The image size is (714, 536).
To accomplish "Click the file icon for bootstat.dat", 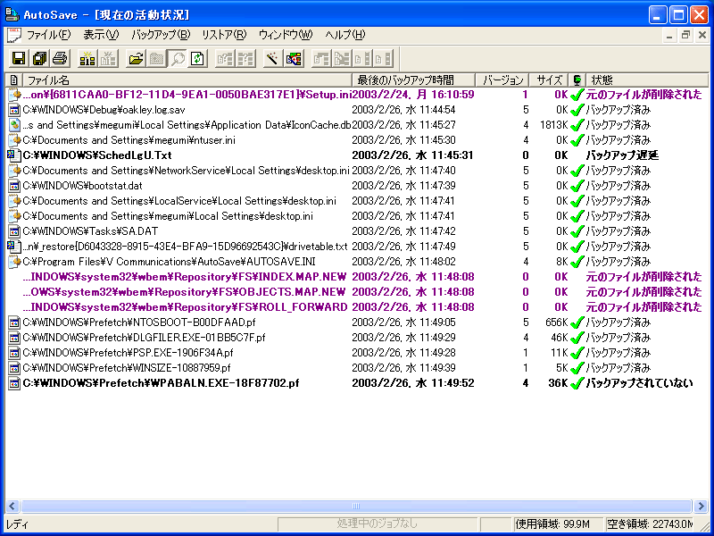I will (14, 186).
